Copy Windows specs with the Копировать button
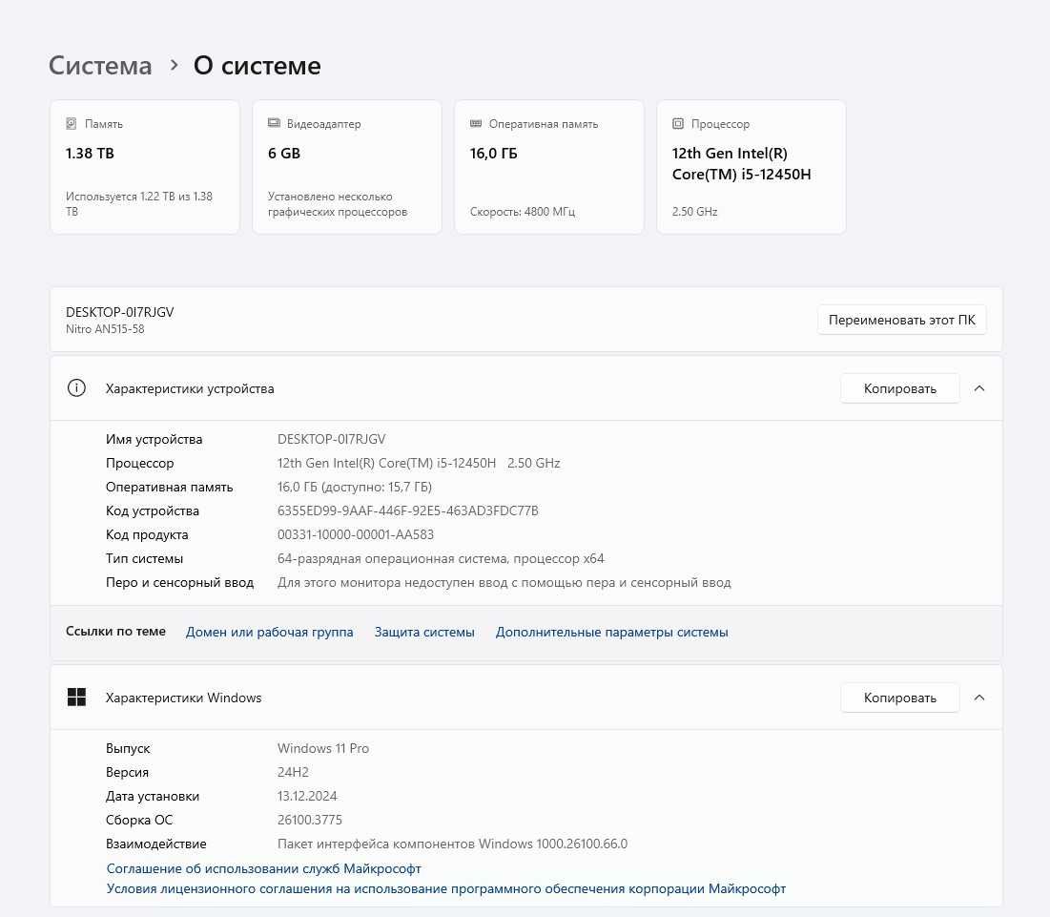 point(900,698)
